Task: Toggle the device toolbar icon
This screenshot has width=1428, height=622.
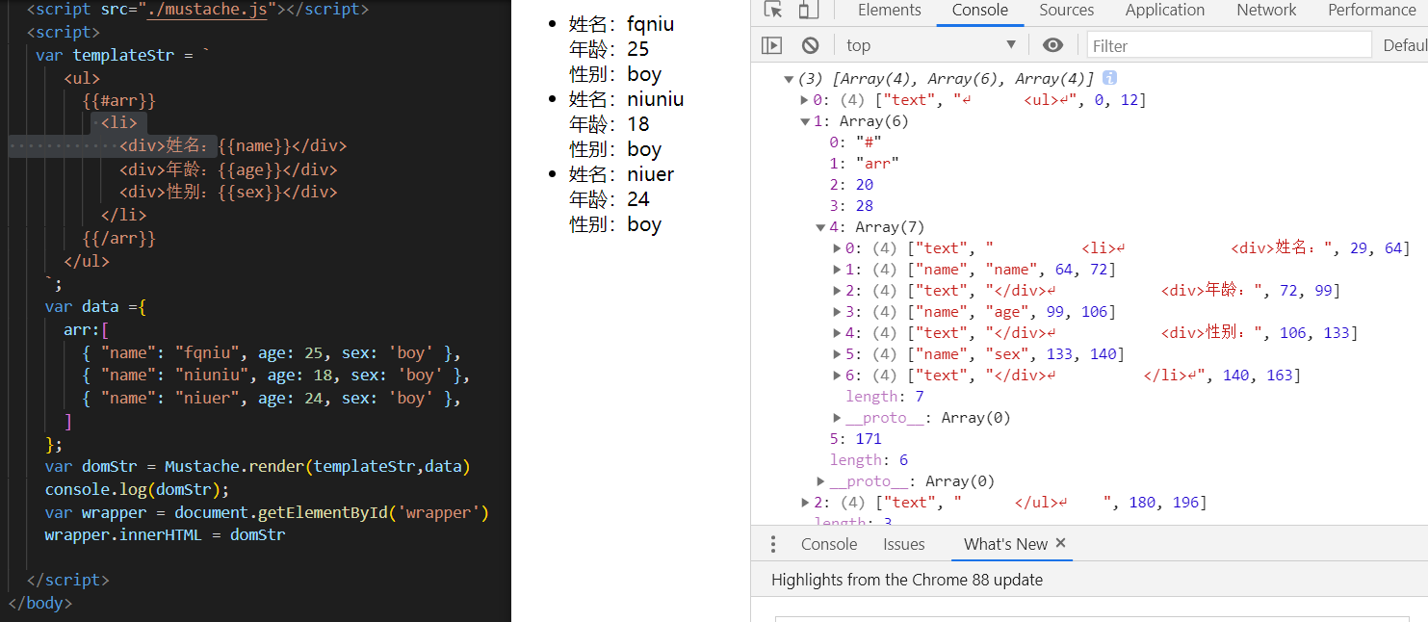Action: [809, 10]
